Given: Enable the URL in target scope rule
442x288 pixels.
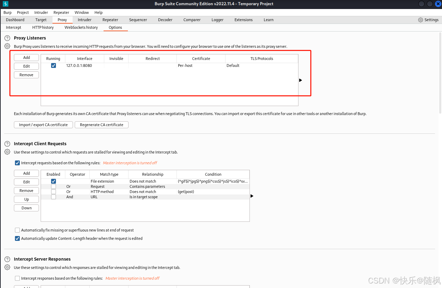Looking at the screenshot, I should click(54, 197).
